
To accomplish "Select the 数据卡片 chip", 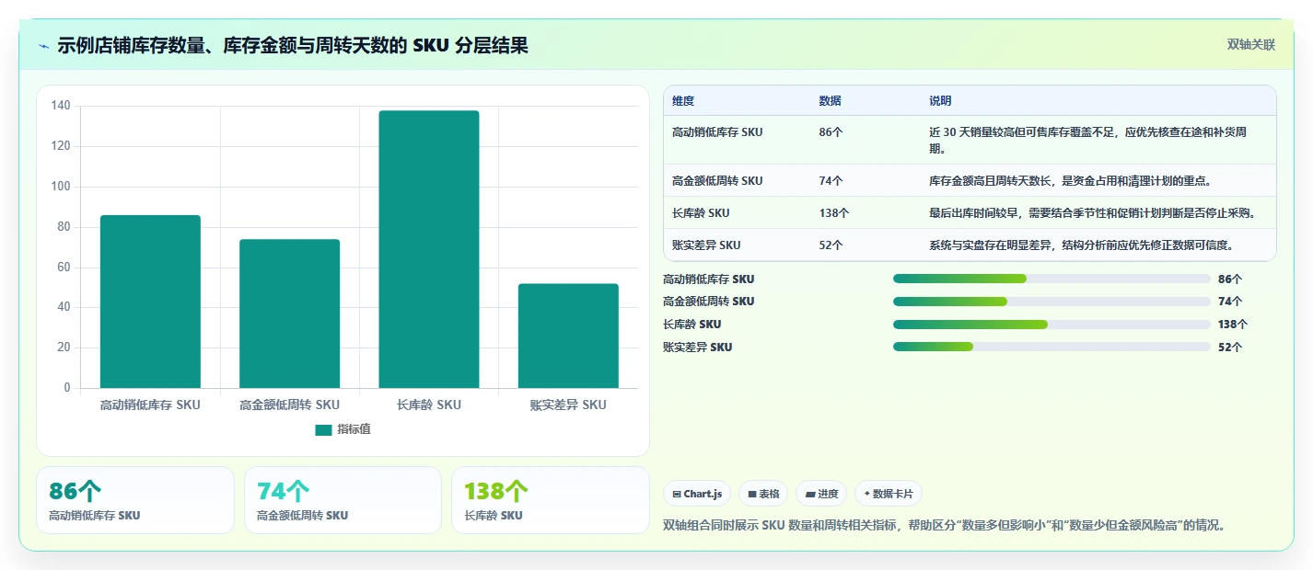I will 889,494.
